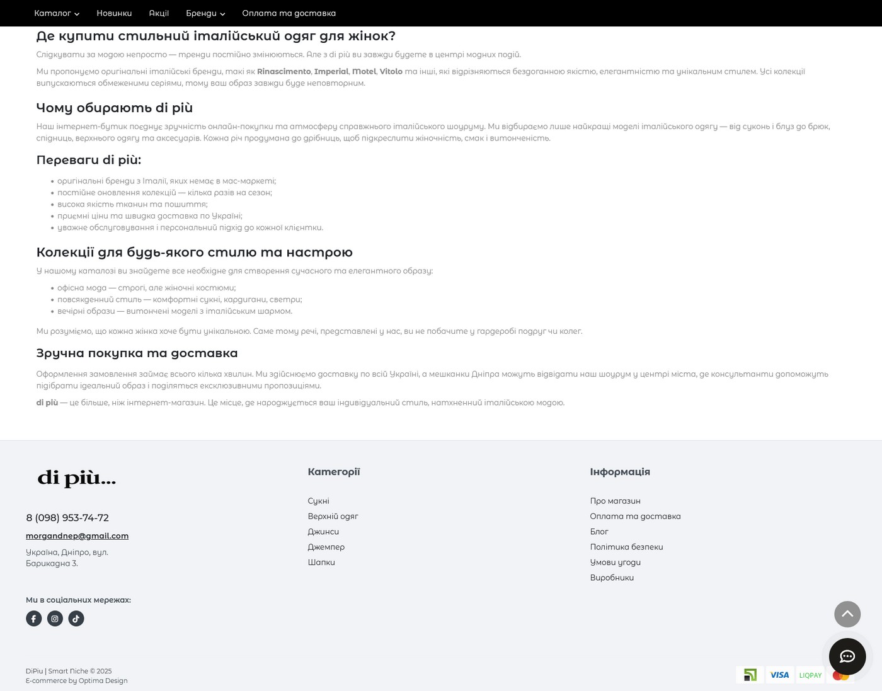Click the LiqPay payment logo

[x=810, y=675]
